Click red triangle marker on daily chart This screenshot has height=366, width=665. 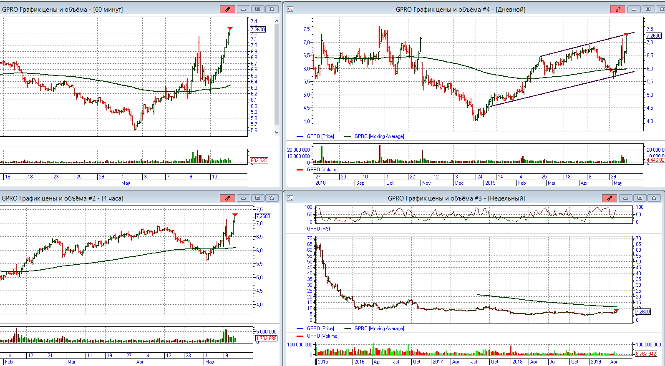coord(627,35)
